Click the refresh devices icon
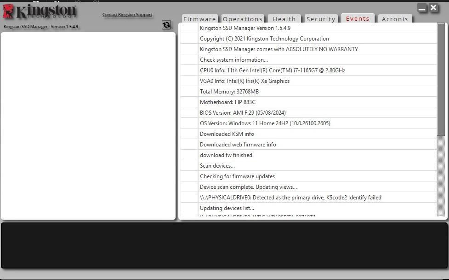 tap(166, 25)
